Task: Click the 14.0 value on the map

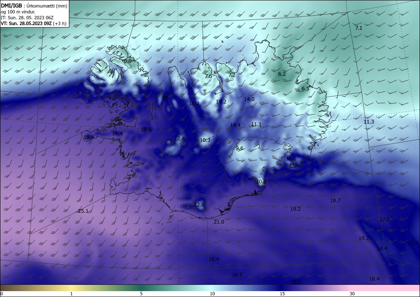Action: pyautogui.click(x=249, y=99)
